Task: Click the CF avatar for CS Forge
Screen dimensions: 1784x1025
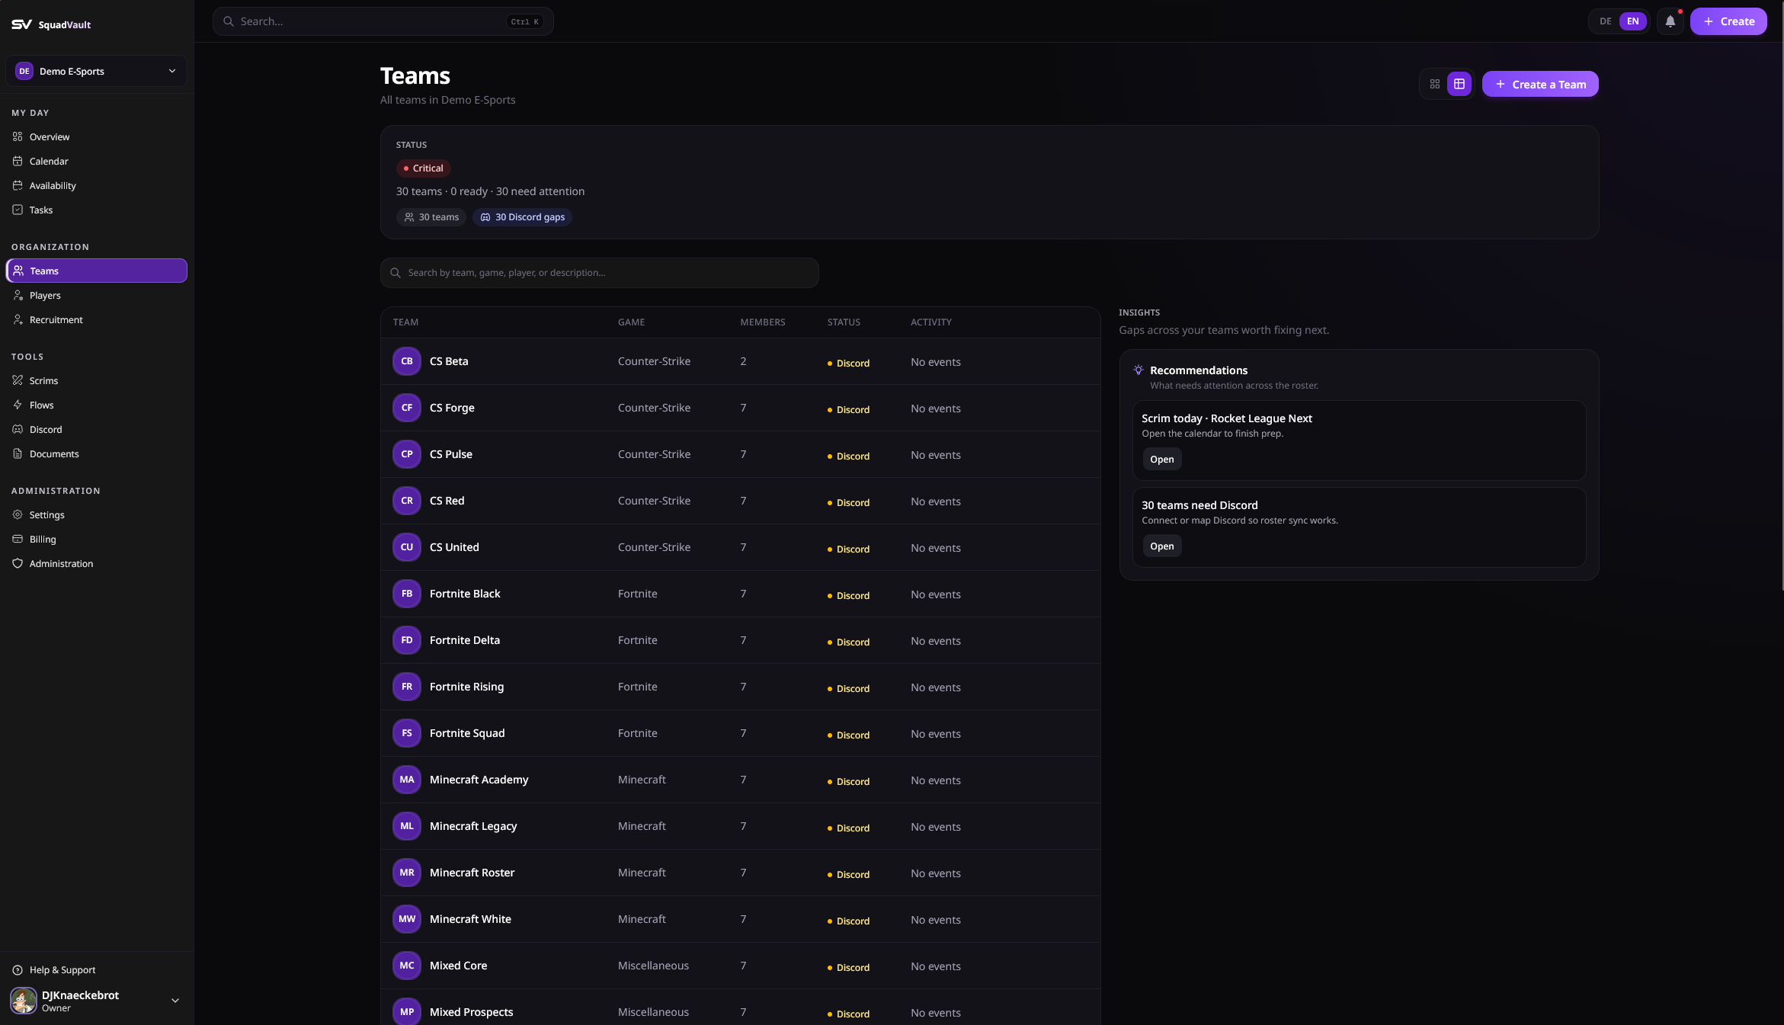Action: click(x=407, y=408)
